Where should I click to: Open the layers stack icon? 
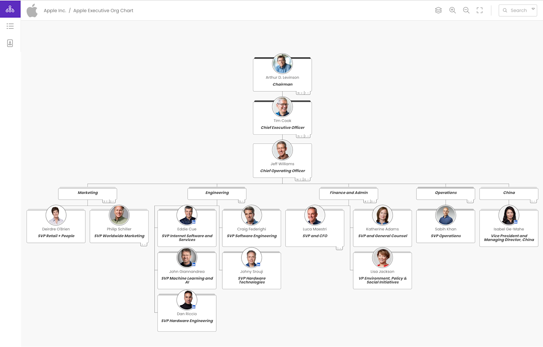click(438, 10)
